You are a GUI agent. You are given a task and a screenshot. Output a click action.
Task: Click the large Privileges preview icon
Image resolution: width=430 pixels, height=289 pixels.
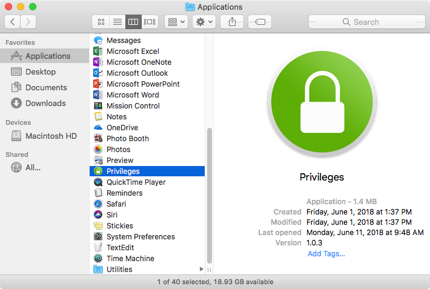(x=322, y=102)
